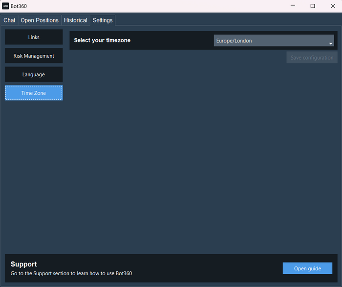The image size is (342, 287).
Task: Click the 'Select your timezone' label
Action: pyautogui.click(x=102, y=40)
